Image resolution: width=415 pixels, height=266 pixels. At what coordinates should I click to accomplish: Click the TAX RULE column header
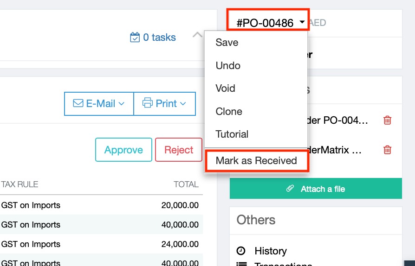(x=19, y=184)
